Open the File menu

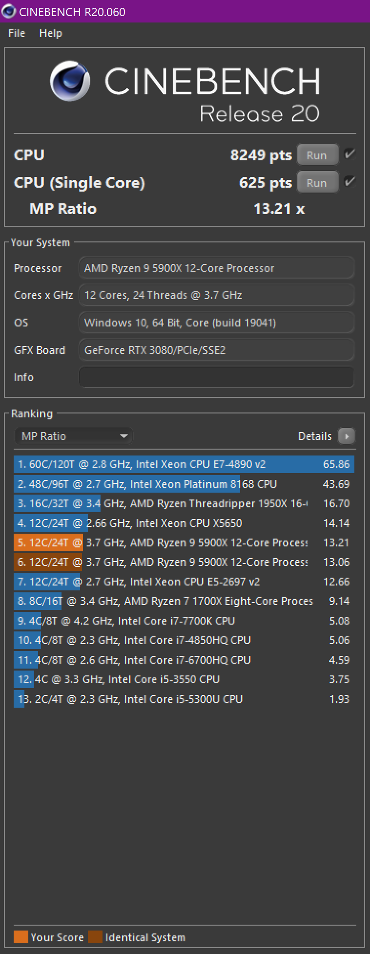[x=17, y=33]
